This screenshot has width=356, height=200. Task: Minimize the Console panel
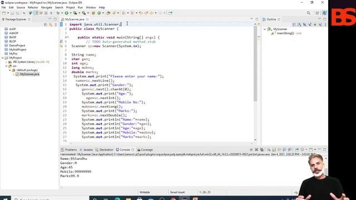click(x=319, y=149)
